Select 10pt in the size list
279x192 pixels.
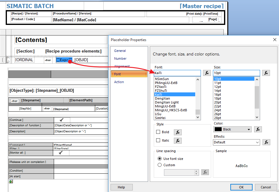click(x=234, y=79)
